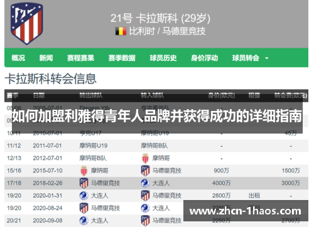The width and height of the screenshot is (314, 227).
Task: Click the 日期 column header
Action: tap(39, 95)
